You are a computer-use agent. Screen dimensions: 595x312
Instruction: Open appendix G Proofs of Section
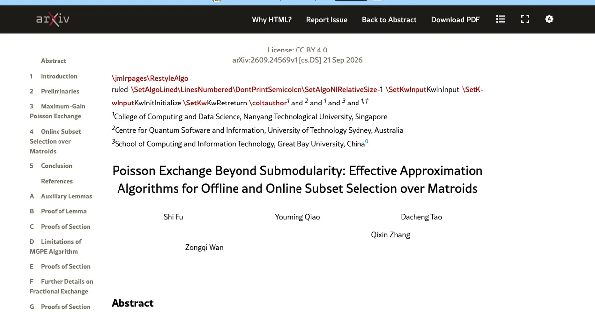tap(60, 307)
